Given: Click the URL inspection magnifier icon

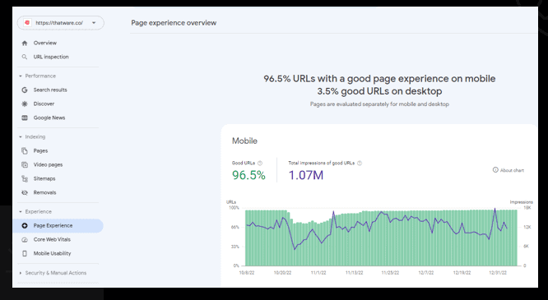Looking at the screenshot, I should (25, 57).
